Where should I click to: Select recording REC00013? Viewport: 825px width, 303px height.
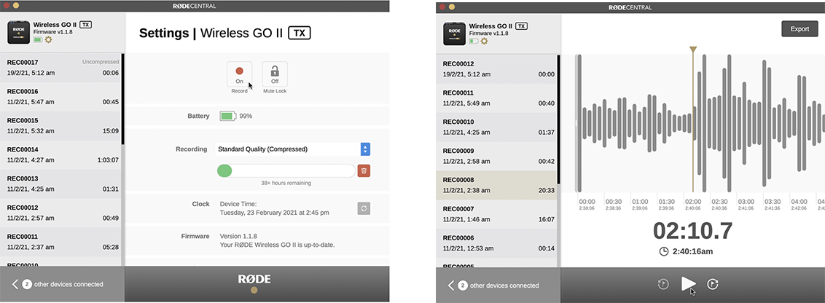pos(61,184)
